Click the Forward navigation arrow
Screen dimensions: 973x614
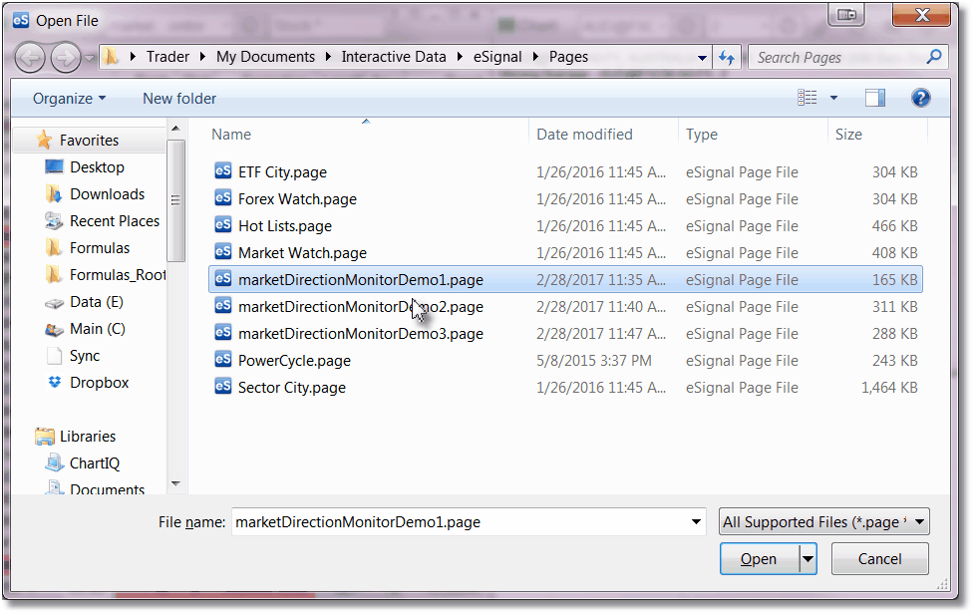[66, 58]
